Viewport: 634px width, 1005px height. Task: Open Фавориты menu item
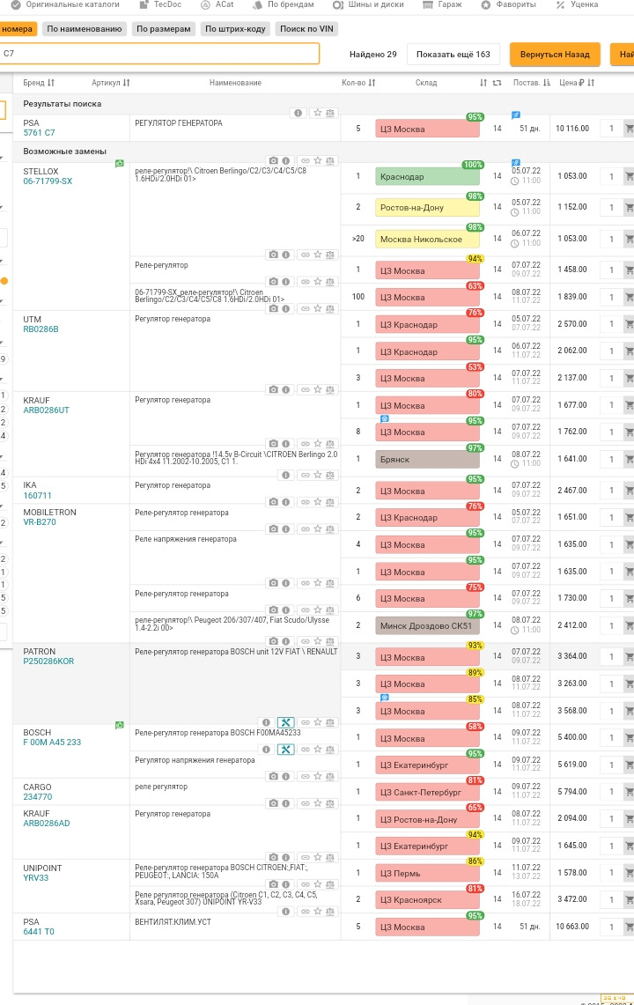click(508, 4)
